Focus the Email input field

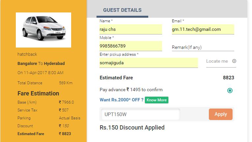click(x=203, y=29)
